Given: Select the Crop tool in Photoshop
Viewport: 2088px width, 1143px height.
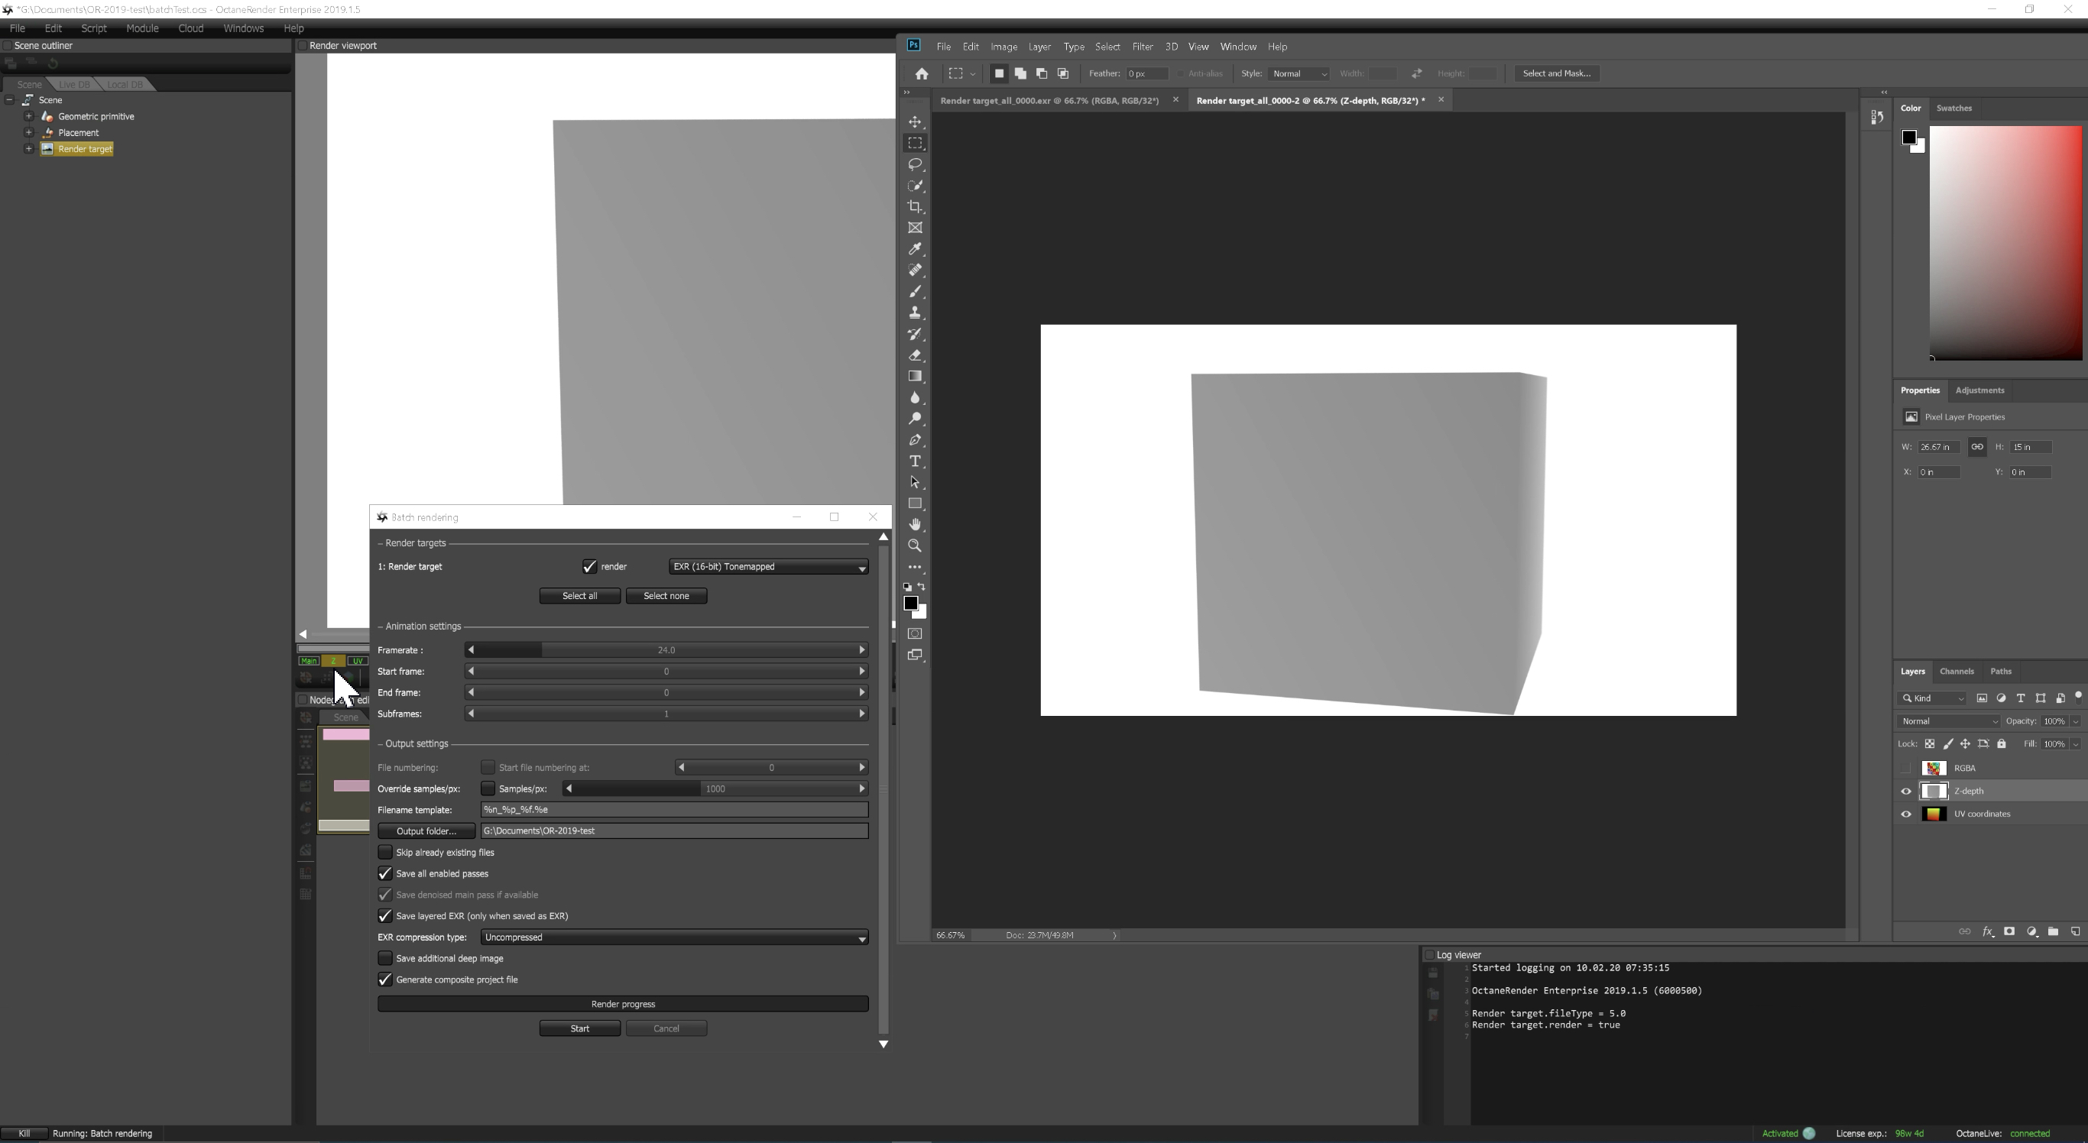Looking at the screenshot, I should [915, 206].
